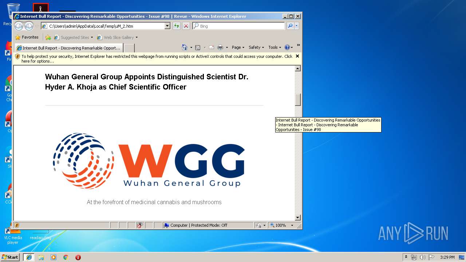The height and width of the screenshot is (262, 466).
Task: Open Chrome from taskbar
Action: (66, 257)
